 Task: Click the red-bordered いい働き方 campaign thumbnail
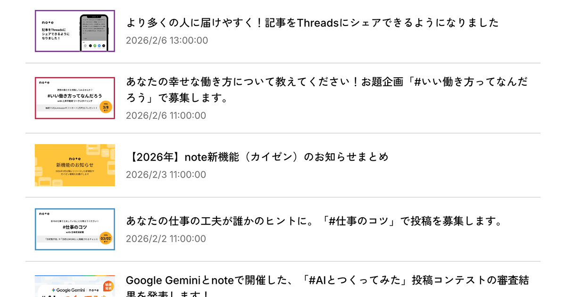[x=75, y=98]
